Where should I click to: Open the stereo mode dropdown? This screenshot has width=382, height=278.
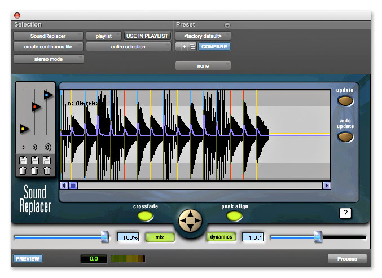49,59
